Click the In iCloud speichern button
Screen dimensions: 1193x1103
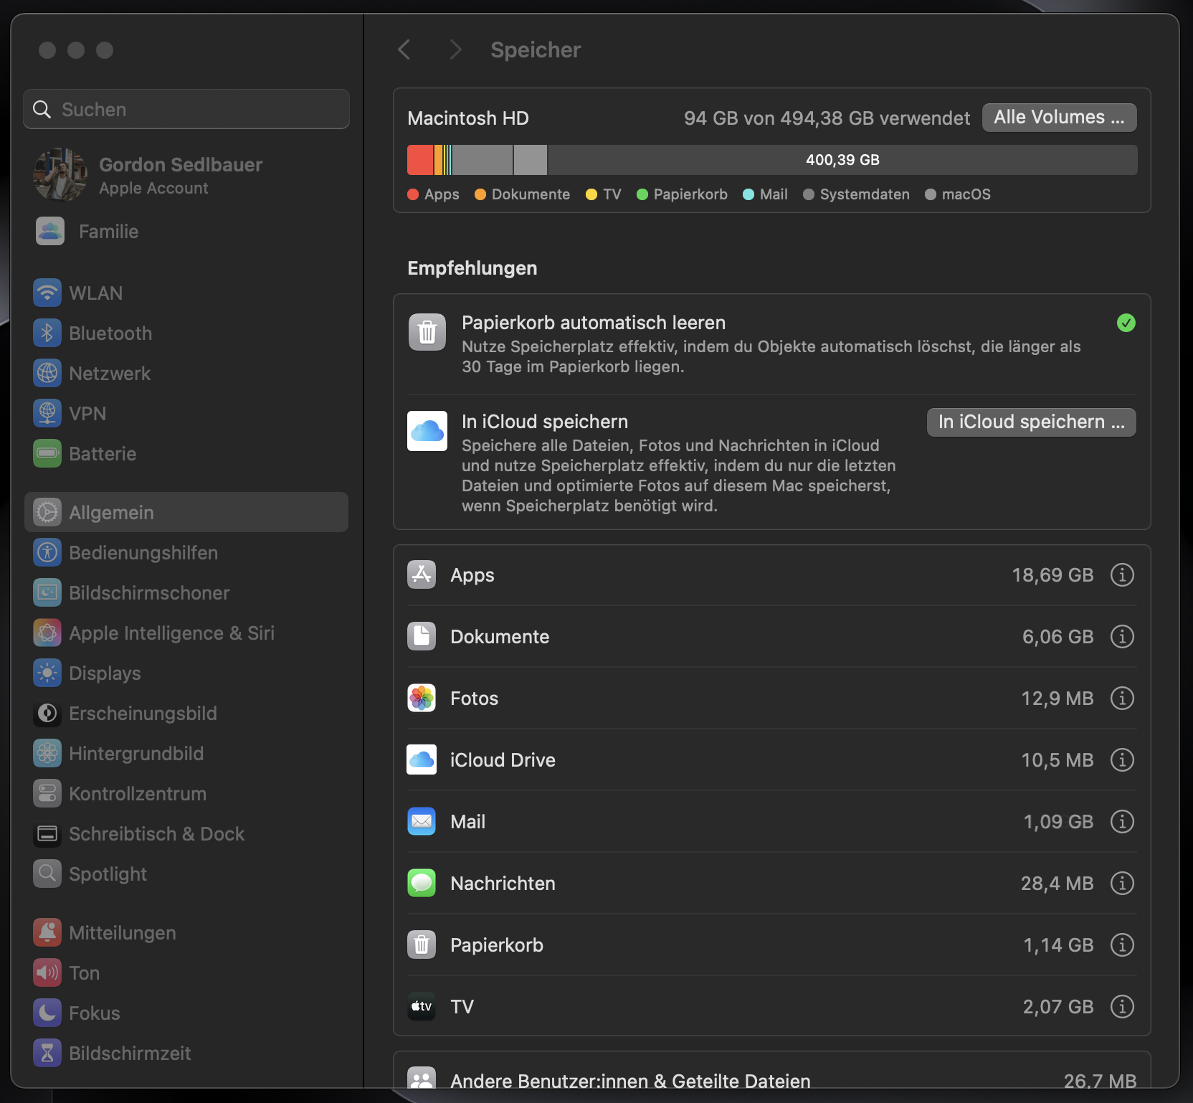(x=1030, y=422)
